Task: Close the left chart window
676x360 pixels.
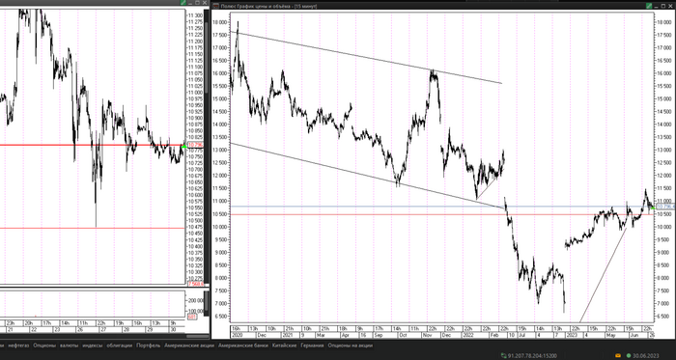Action: (x=205, y=3)
